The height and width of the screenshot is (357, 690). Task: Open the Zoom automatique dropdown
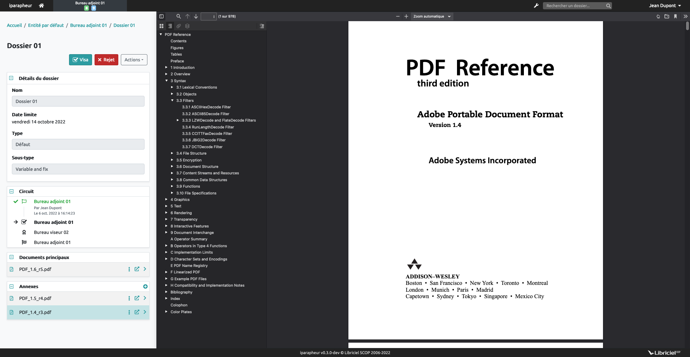432,16
